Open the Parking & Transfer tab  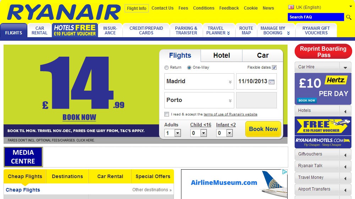click(x=186, y=30)
